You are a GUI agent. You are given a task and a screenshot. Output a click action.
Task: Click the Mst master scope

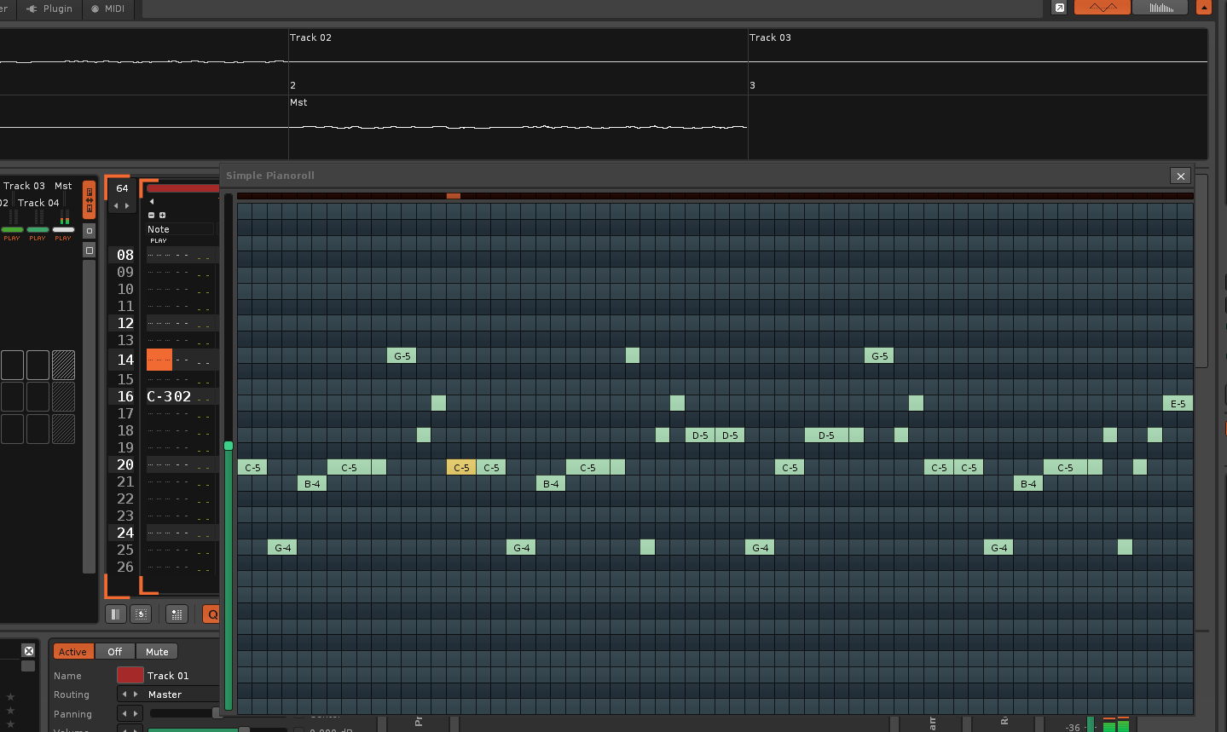coord(518,127)
